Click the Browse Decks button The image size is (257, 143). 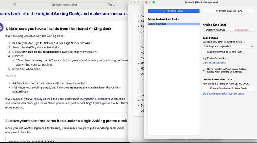pos(174,11)
